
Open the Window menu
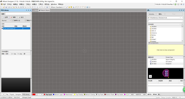(54, 4)
